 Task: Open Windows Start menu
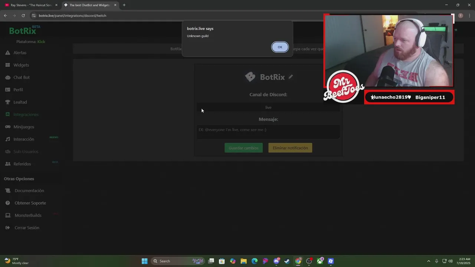coord(144,261)
